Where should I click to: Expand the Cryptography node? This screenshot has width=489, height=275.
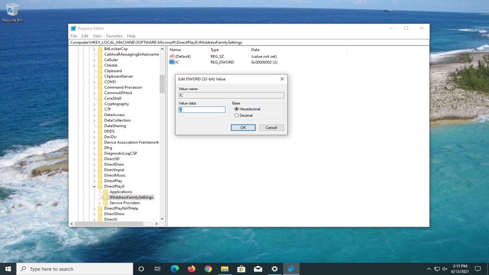[x=94, y=104]
